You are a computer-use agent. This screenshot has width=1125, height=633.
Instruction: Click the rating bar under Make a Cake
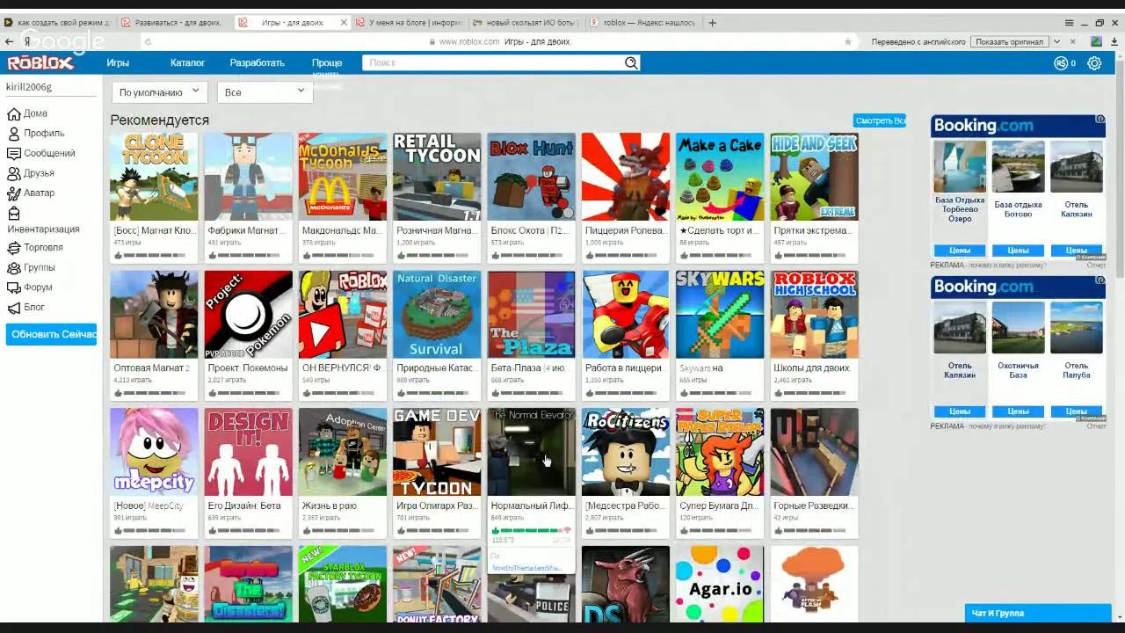click(720, 255)
